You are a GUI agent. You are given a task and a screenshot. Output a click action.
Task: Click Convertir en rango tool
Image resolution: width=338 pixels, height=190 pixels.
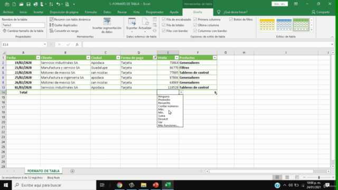point(64,31)
